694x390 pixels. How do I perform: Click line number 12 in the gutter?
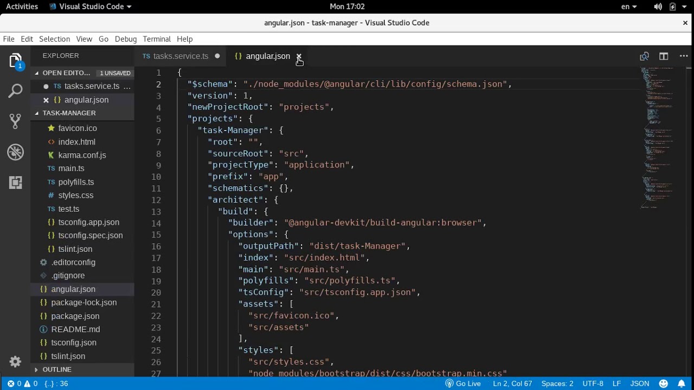(x=156, y=200)
